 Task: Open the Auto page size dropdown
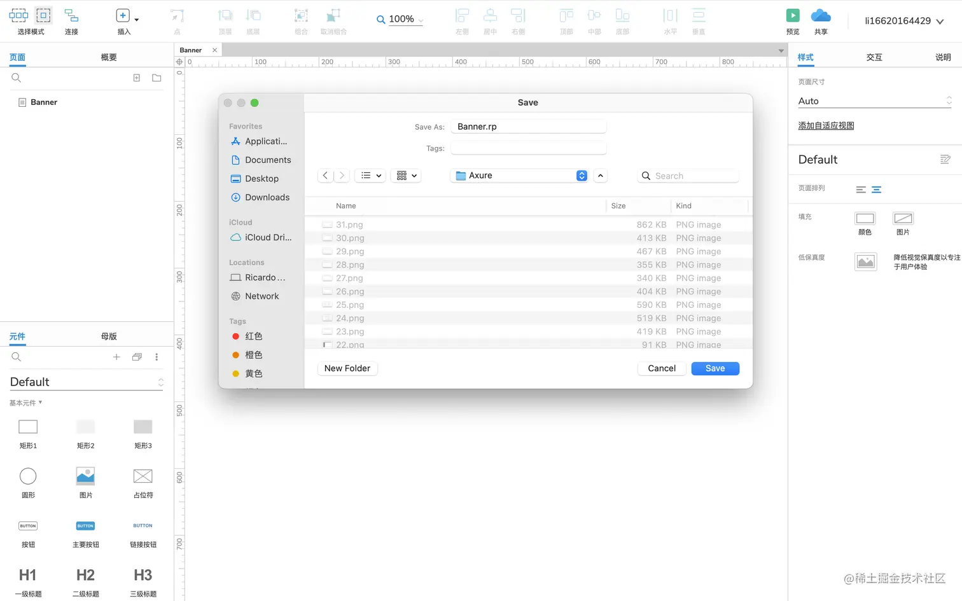[x=875, y=101]
